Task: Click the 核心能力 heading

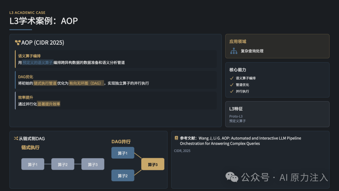Action: [238, 70]
